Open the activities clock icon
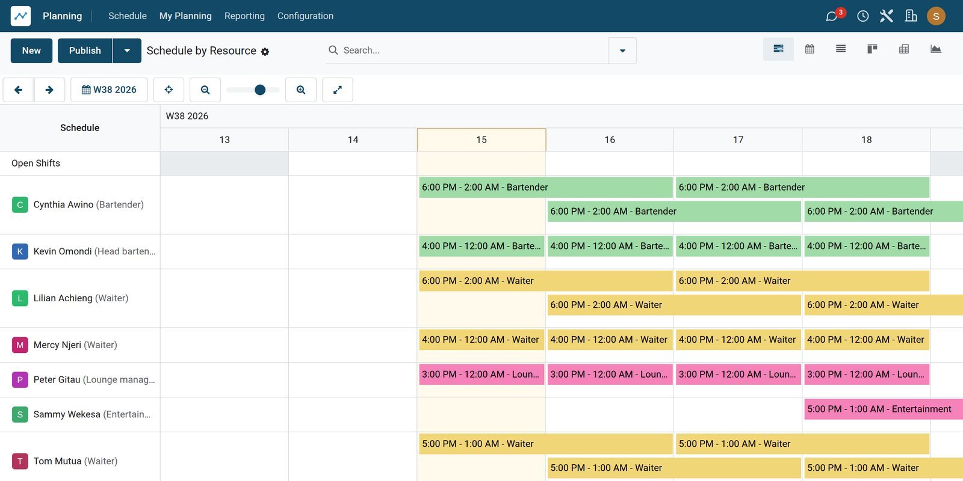The width and height of the screenshot is (963, 481). [x=862, y=16]
